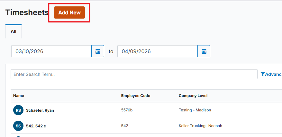Select the Keller Trucking- Neenah company cell
The image size is (282, 137).
pyautogui.click(x=200, y=126)
